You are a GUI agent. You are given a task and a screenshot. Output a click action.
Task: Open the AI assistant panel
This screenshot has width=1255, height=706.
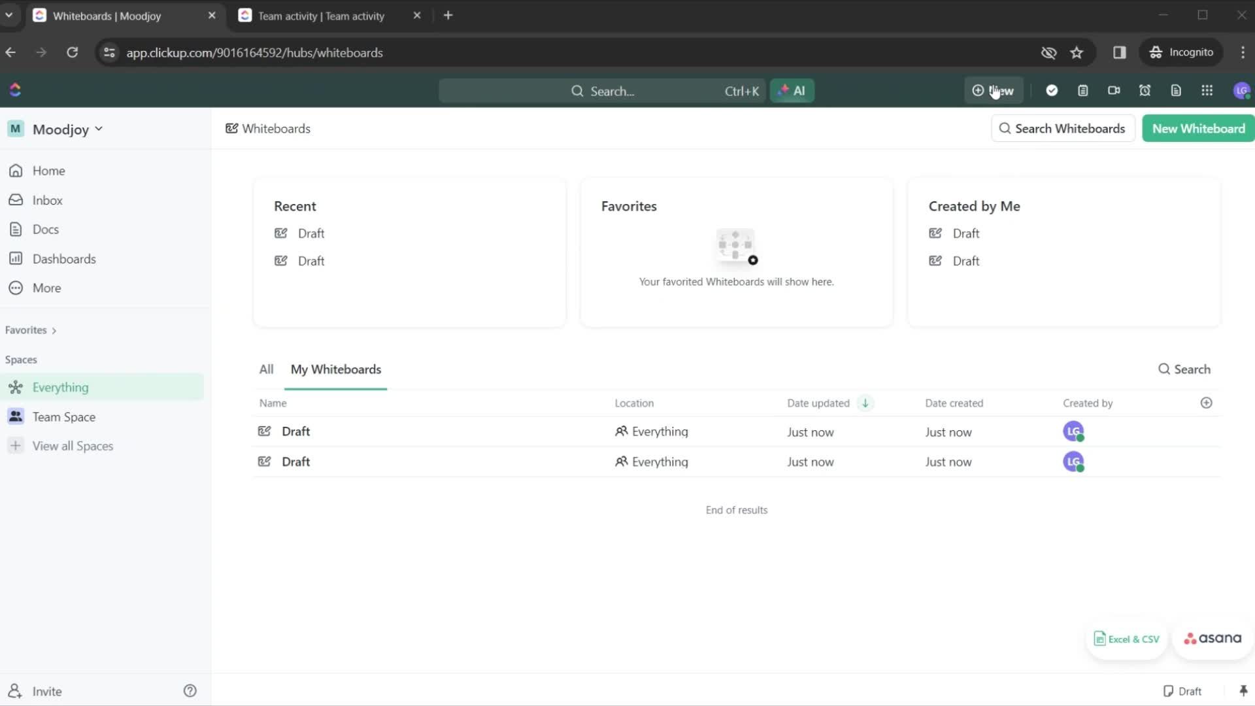click(792, 90)
